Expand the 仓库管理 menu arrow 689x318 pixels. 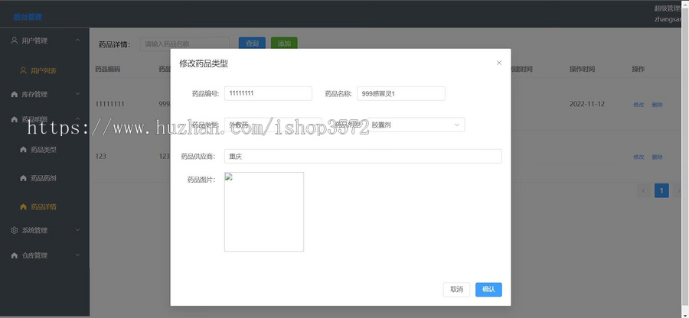click(x=77, y=255)
